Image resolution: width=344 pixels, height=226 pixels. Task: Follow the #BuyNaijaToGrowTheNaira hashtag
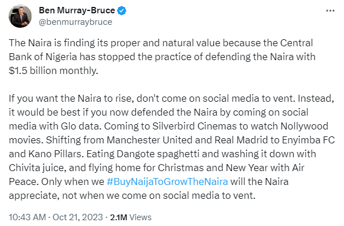coord(167,181)
